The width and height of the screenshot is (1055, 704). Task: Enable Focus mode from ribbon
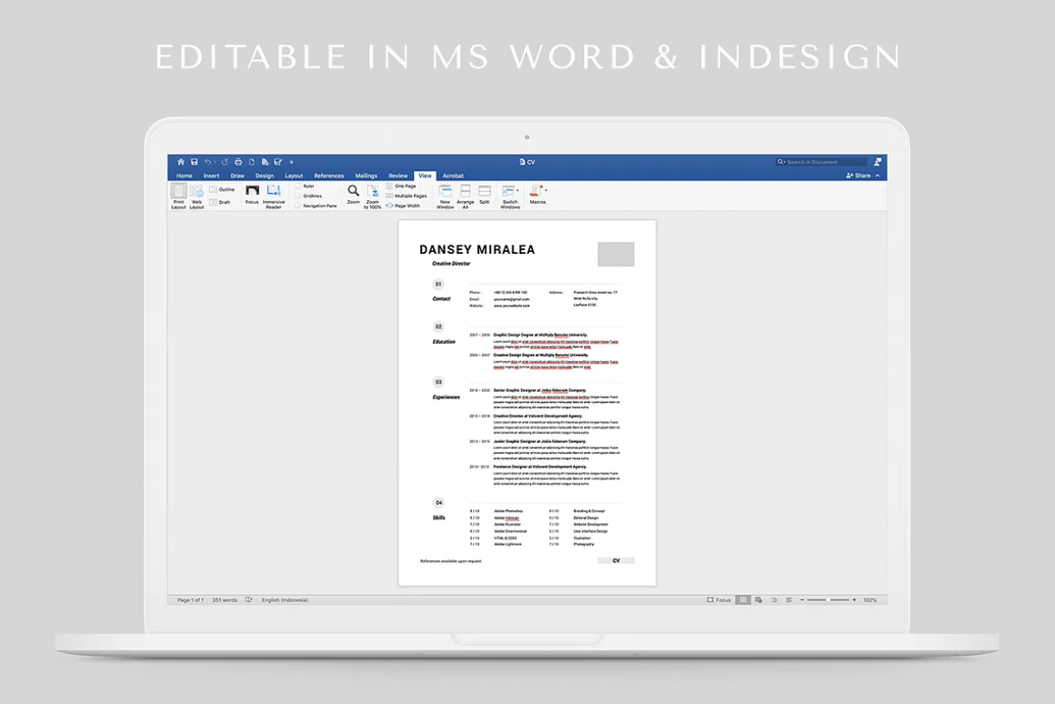coord(252,195)
